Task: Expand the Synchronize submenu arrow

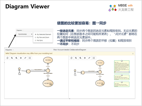Action: pyautogui.click(x=32, y=34)
